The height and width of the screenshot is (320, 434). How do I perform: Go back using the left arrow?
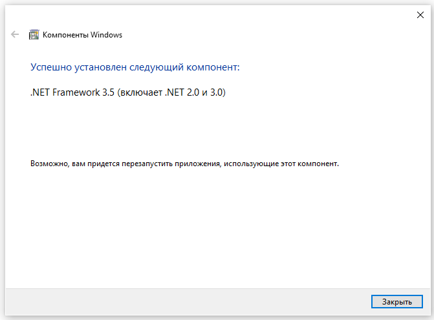(15, 34)
